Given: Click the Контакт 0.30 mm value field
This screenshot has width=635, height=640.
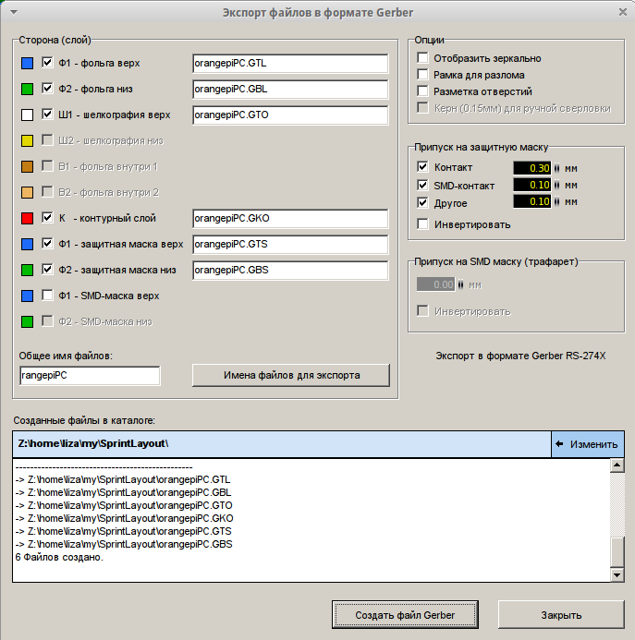Looking at the screenshot, I should [532, 168].
